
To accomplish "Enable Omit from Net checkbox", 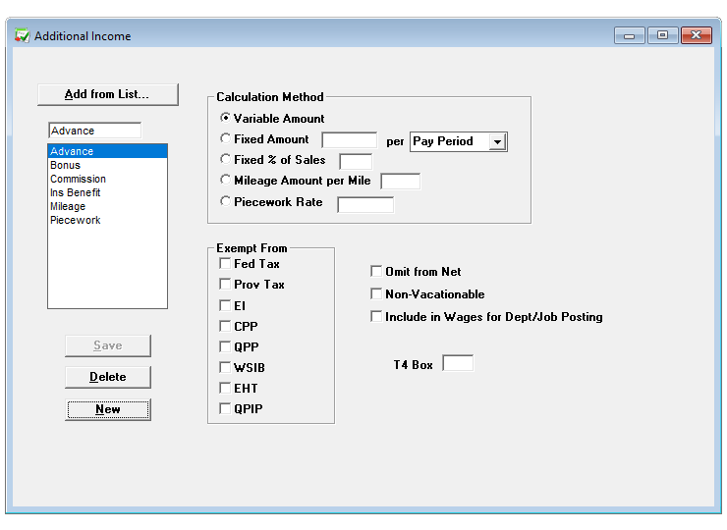I will 376,272.
